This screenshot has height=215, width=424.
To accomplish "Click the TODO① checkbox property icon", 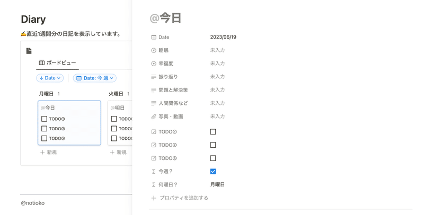I will (154, 132).
